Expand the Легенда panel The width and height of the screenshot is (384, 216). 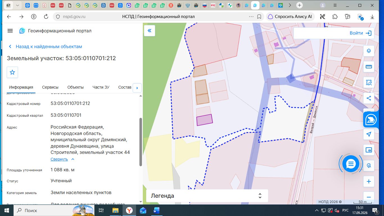207,196
